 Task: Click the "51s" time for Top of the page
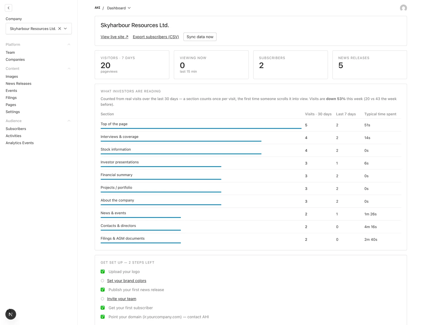pyautogui.click(x=367, y=125)
